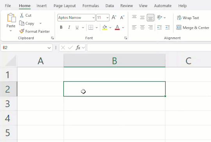Open the Clipboard dialog launcher

(x=52, y=38)
